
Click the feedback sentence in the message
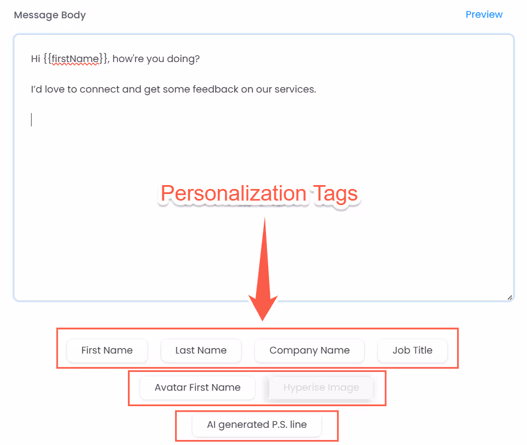point(173,89)
